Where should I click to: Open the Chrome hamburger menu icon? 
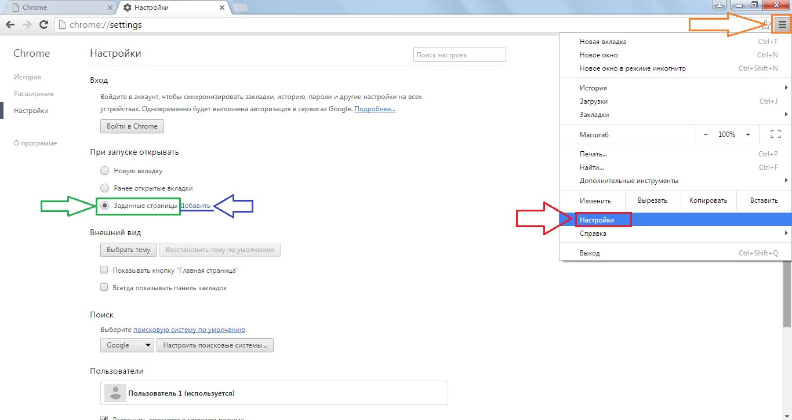click(783, 25)
